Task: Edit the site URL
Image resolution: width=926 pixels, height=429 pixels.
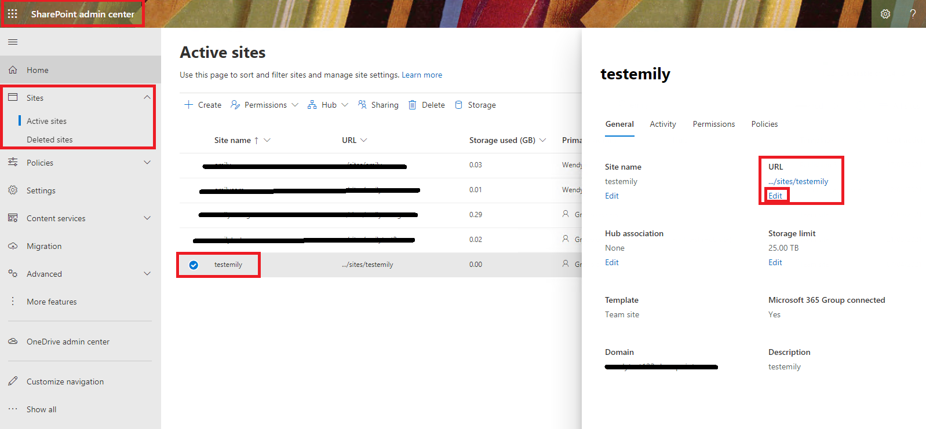Action: tap(775, 196)
